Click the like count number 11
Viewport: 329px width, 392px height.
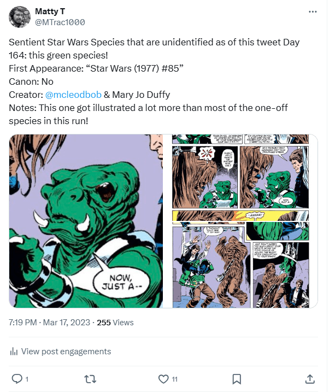point(174,379)
